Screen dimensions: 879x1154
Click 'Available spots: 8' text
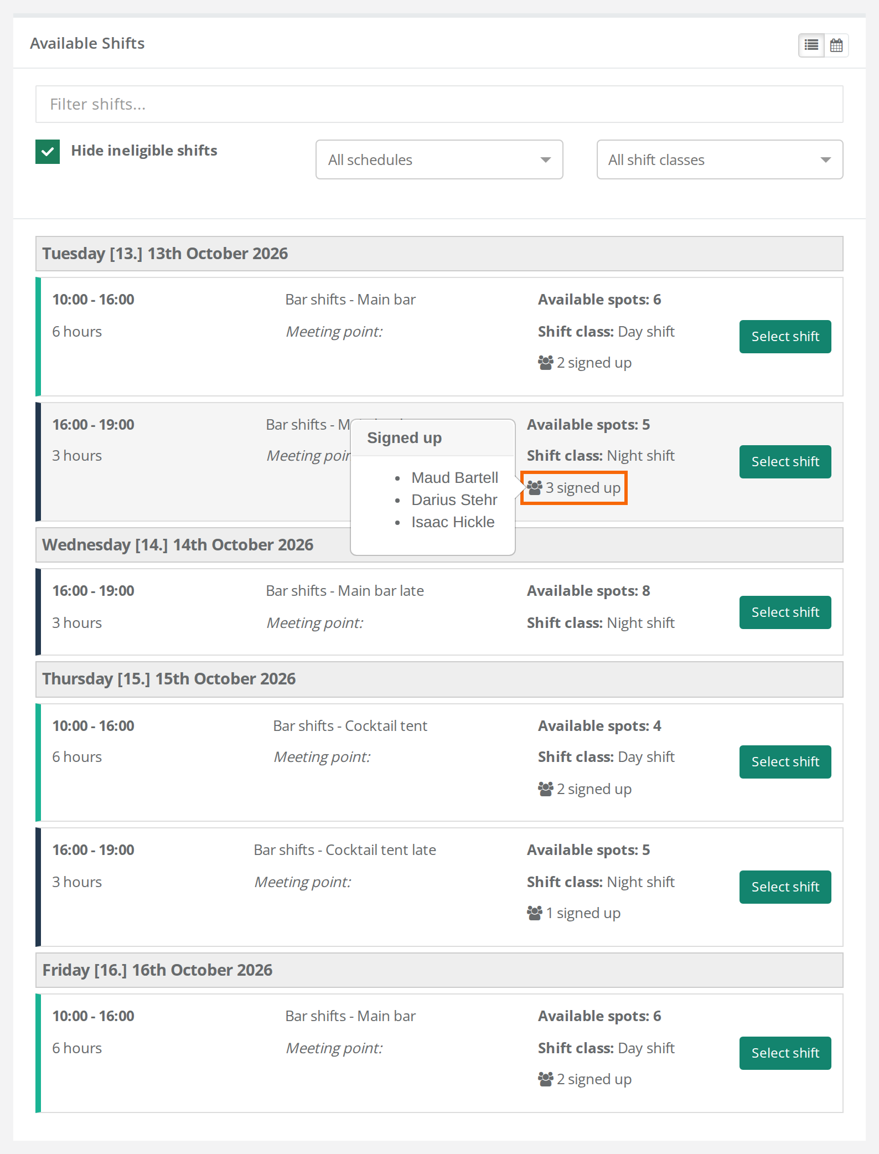tap(588, 591)
